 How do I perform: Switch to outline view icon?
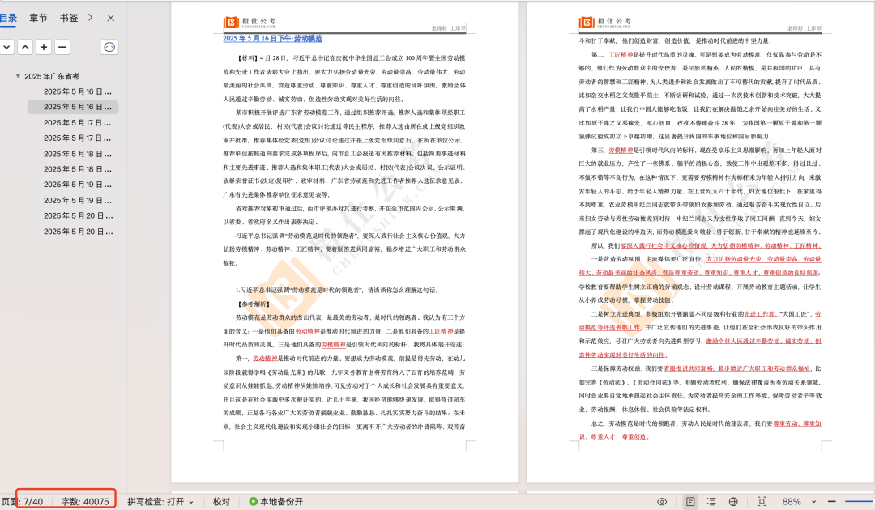pos(711,502)
